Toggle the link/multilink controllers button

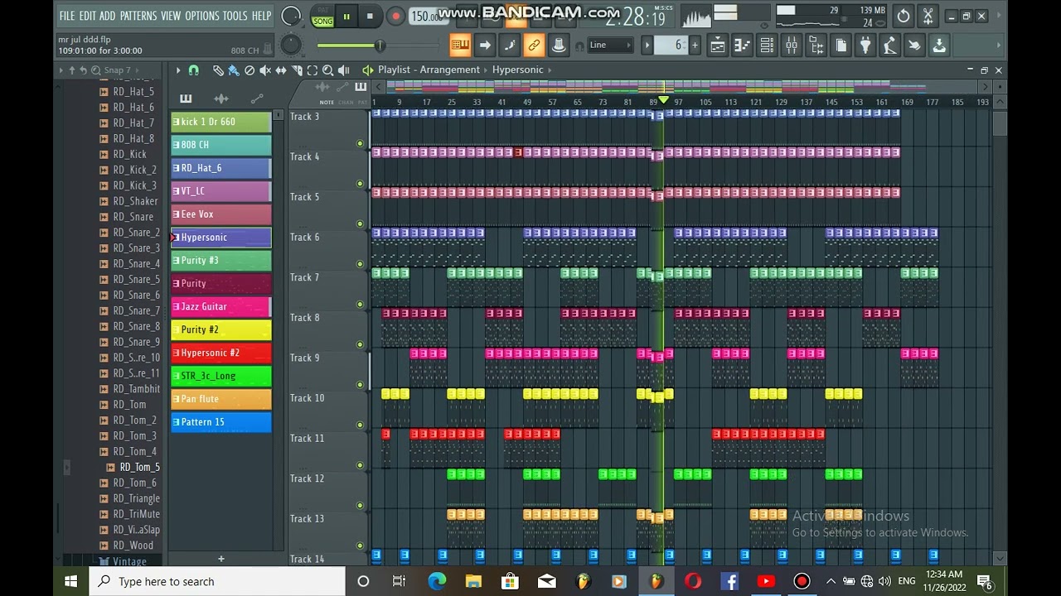(x=534, y=46)
